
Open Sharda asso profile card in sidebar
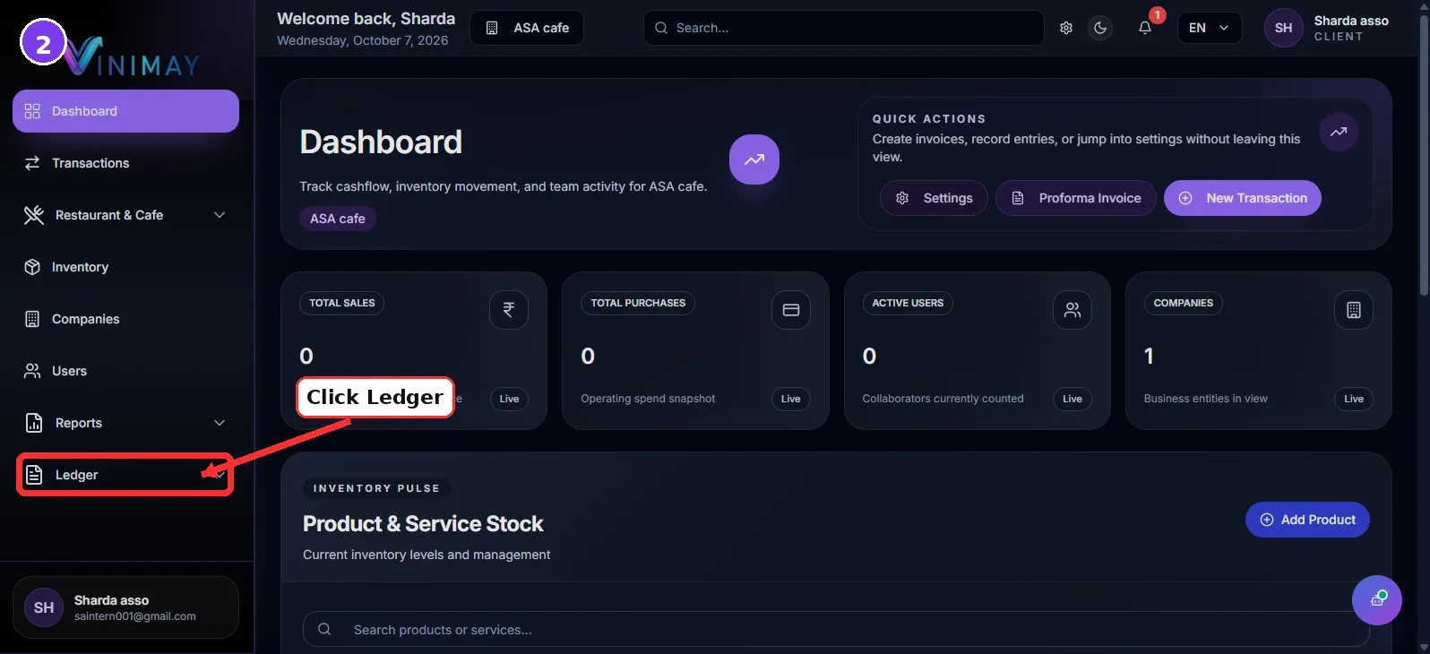click(125, 607)
